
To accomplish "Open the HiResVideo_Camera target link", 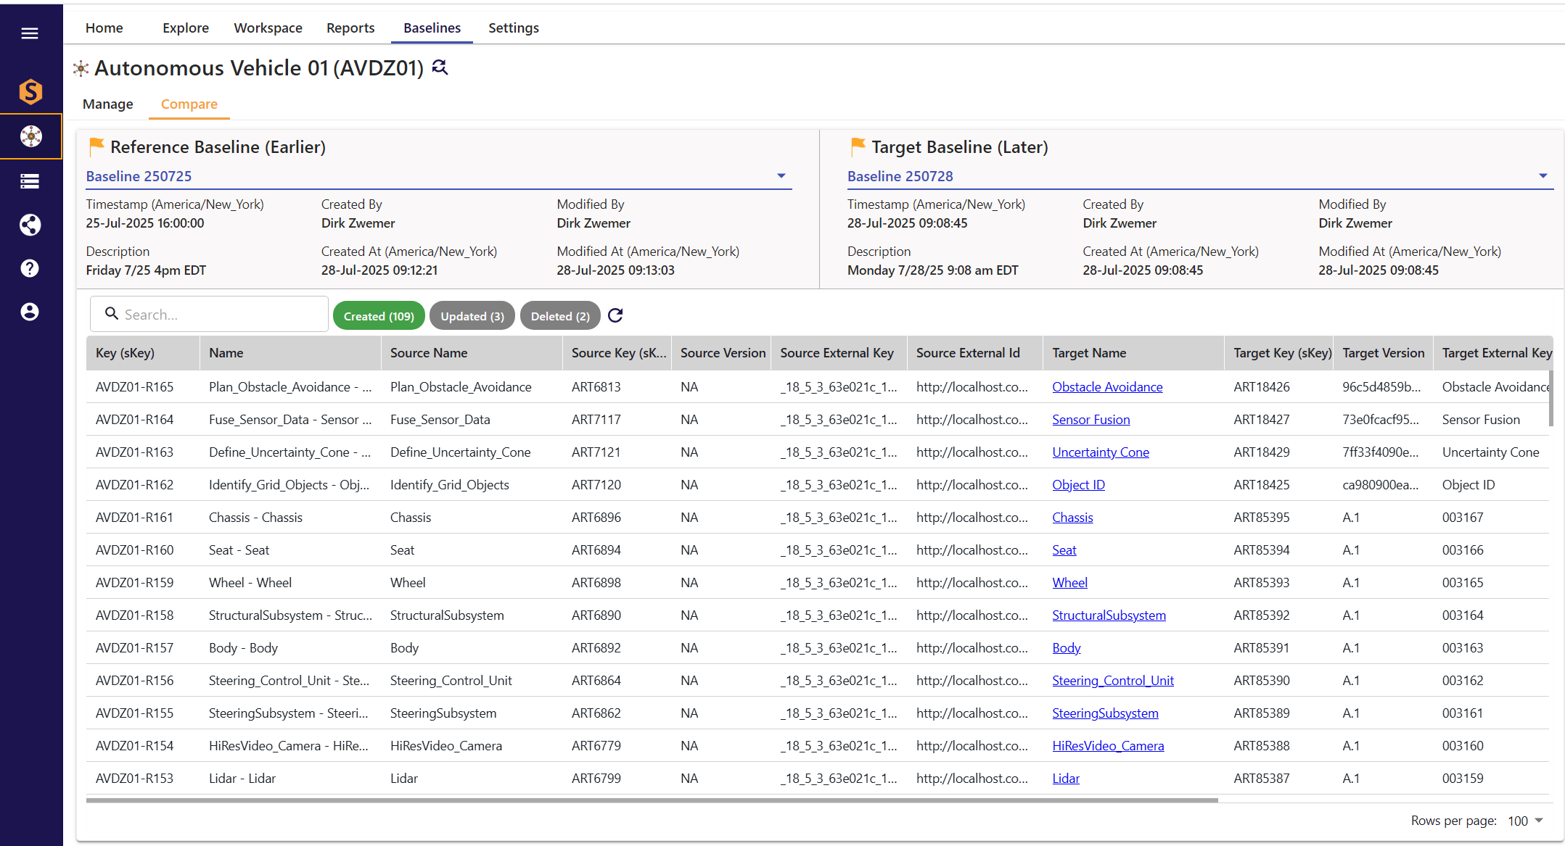I will pyautogui.click(x=1109, y=746).
